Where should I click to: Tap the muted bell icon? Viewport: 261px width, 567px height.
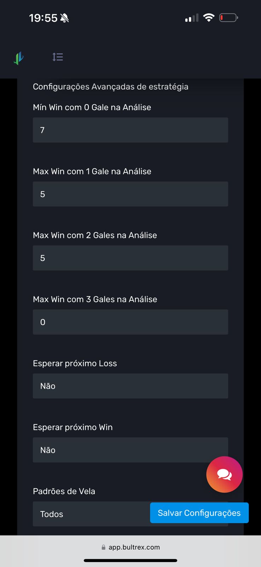(x=64, y=18)
